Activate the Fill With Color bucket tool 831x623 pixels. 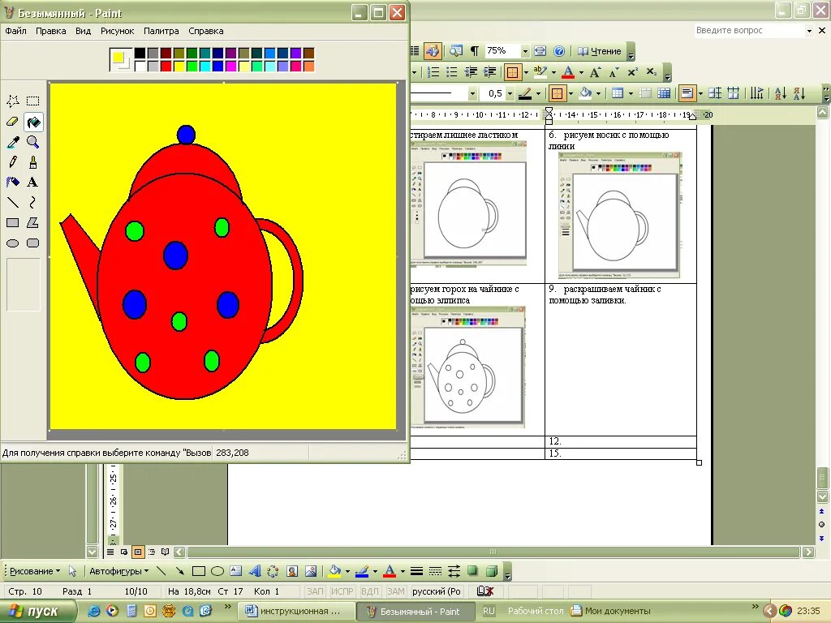click(x=32, y=122)
